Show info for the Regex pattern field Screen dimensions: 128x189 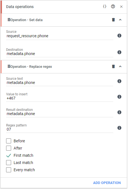tap(119, 128)
